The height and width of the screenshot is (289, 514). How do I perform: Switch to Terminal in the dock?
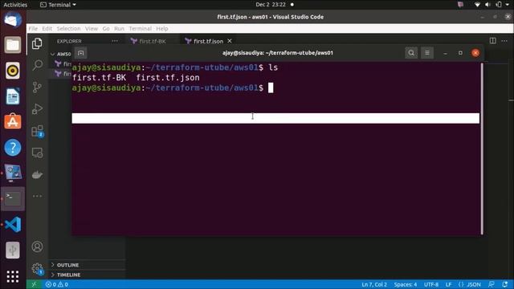pos(13,198)
